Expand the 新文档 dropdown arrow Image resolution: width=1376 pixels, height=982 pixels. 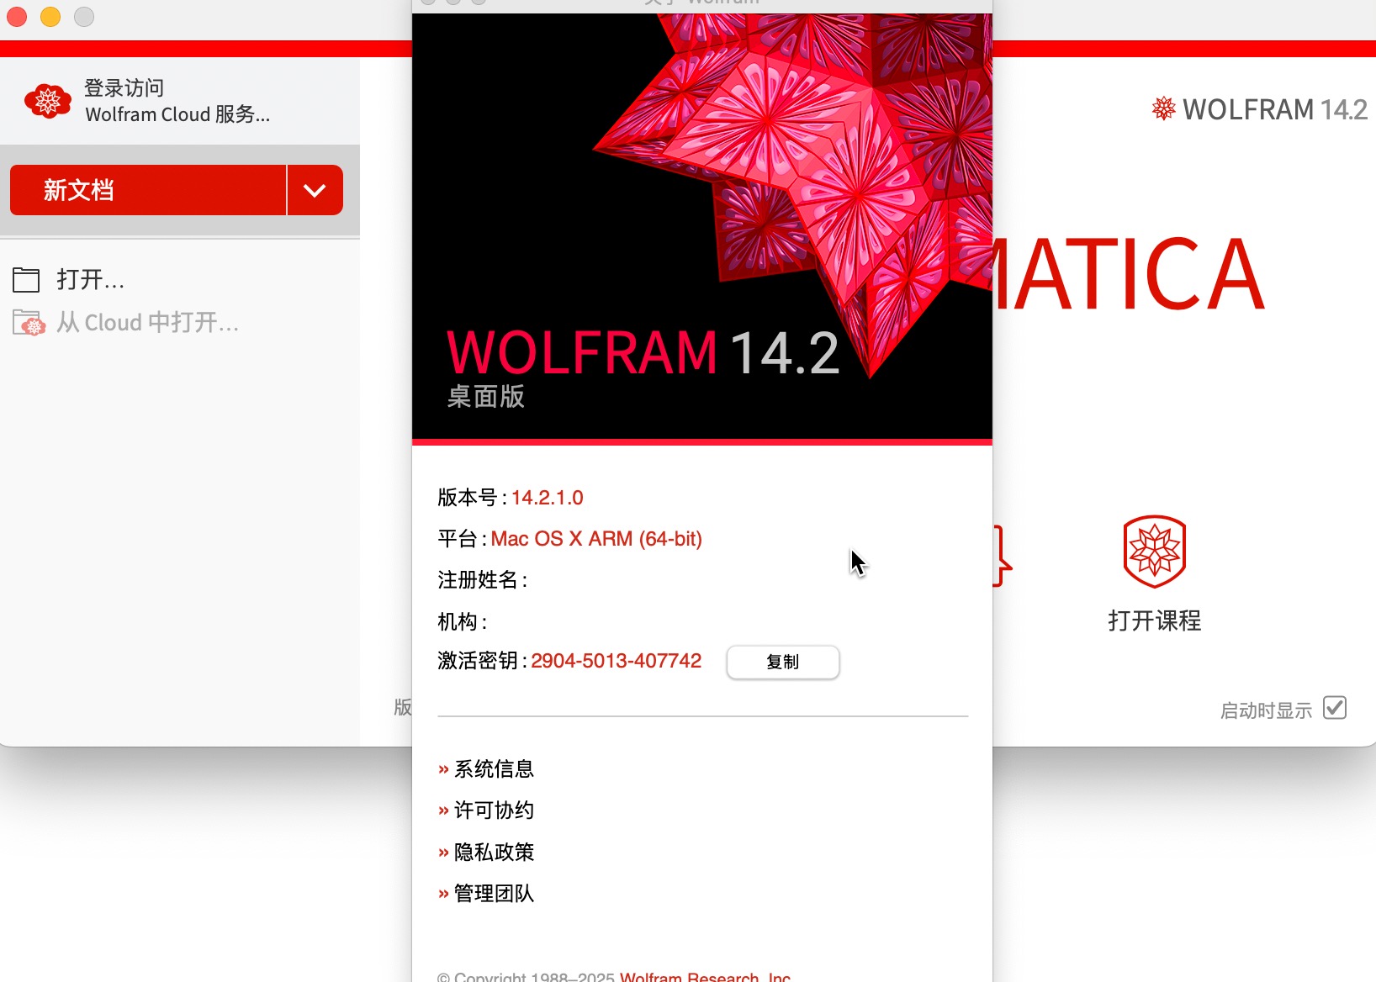point(315,190)
